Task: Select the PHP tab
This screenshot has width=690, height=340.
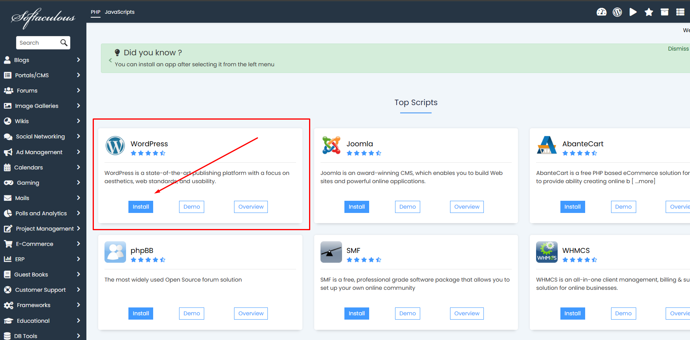Action: (95, 12)
